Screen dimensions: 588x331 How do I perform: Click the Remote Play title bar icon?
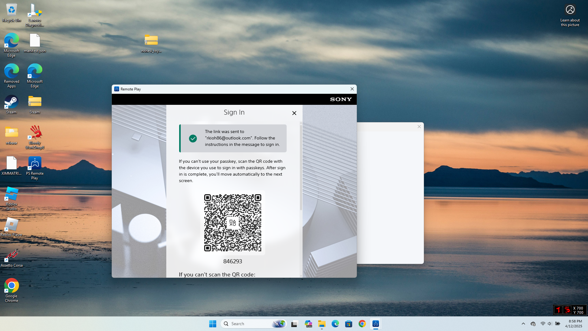(117, 89)
